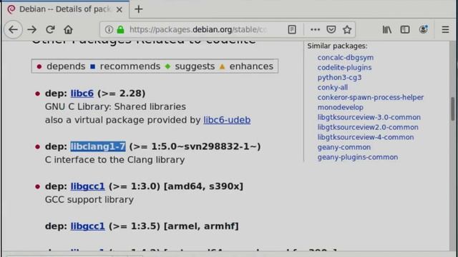Click the 'suggests' legend label
The height and width of the screenshot is (257, 458).
[195, 66]
